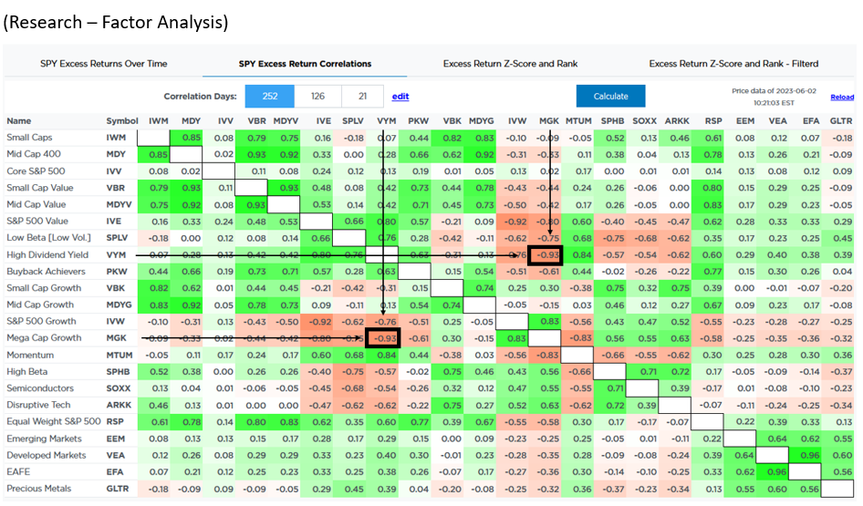
Task: Select the S&P 500 Value row name
Action: pos(37,222)
